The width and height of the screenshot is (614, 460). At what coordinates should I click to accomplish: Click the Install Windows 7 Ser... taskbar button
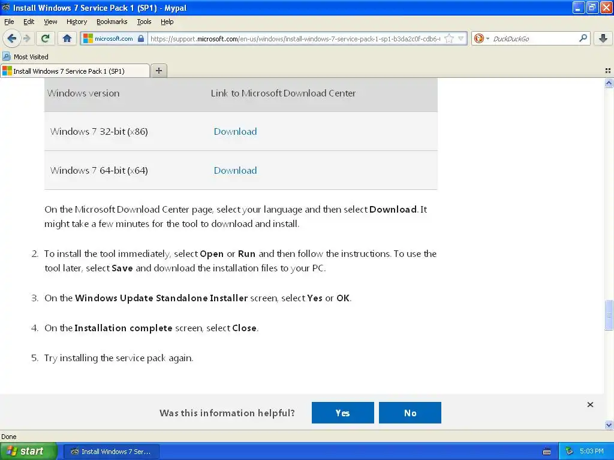pos(111,452)
